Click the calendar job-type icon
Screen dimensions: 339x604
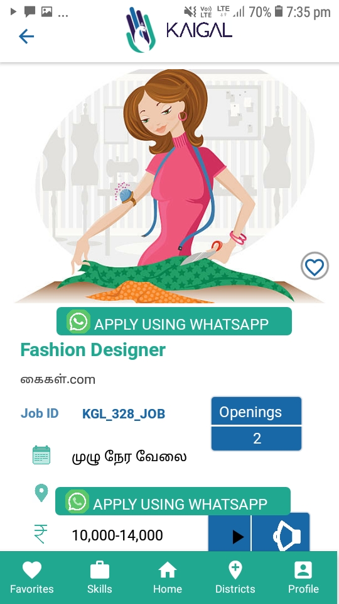click(41, 455)
